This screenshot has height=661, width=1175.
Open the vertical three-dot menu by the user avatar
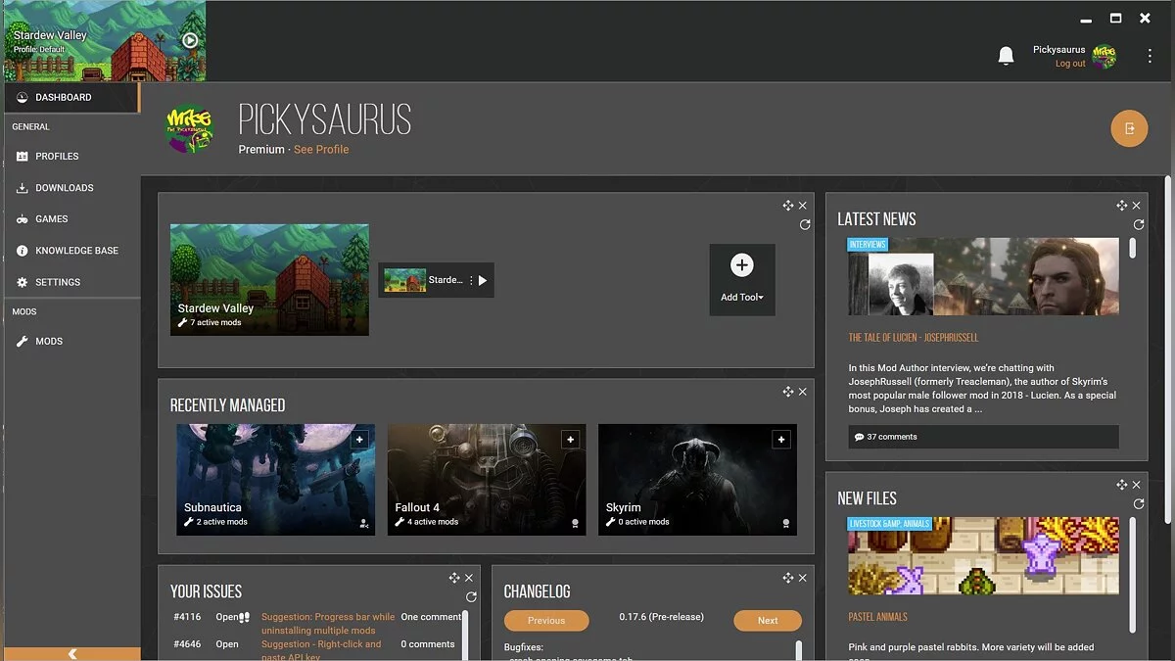point(1150,57)
